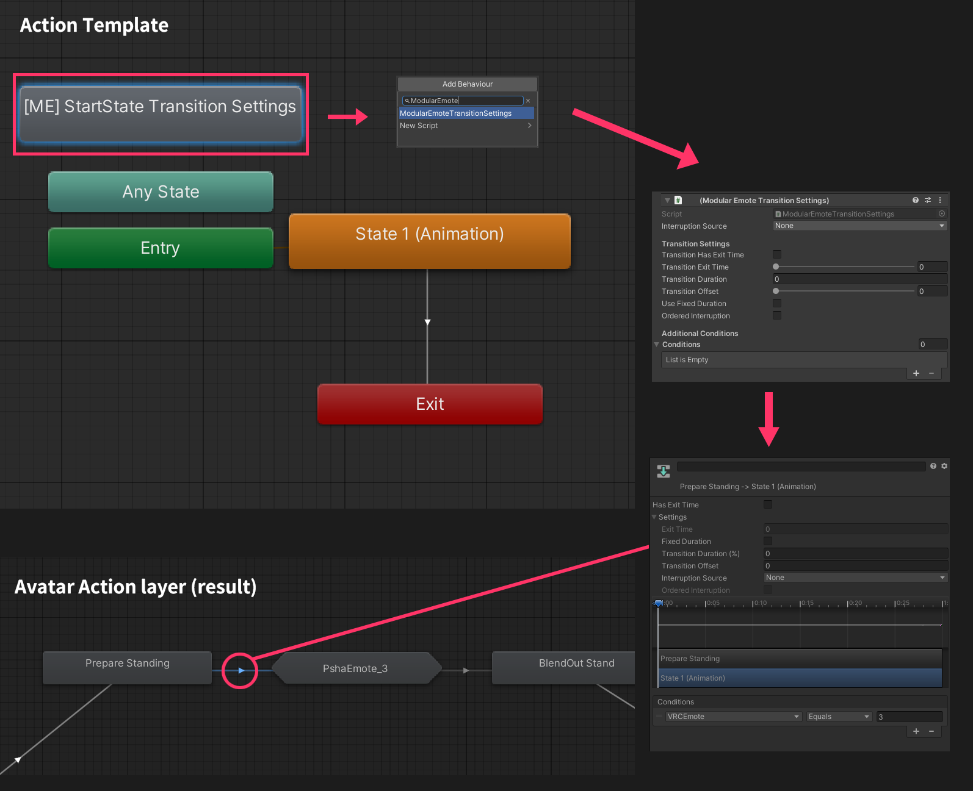Select the red Exit state node
The width and height of the screenshot is (973, 791).
coord(430,404)
